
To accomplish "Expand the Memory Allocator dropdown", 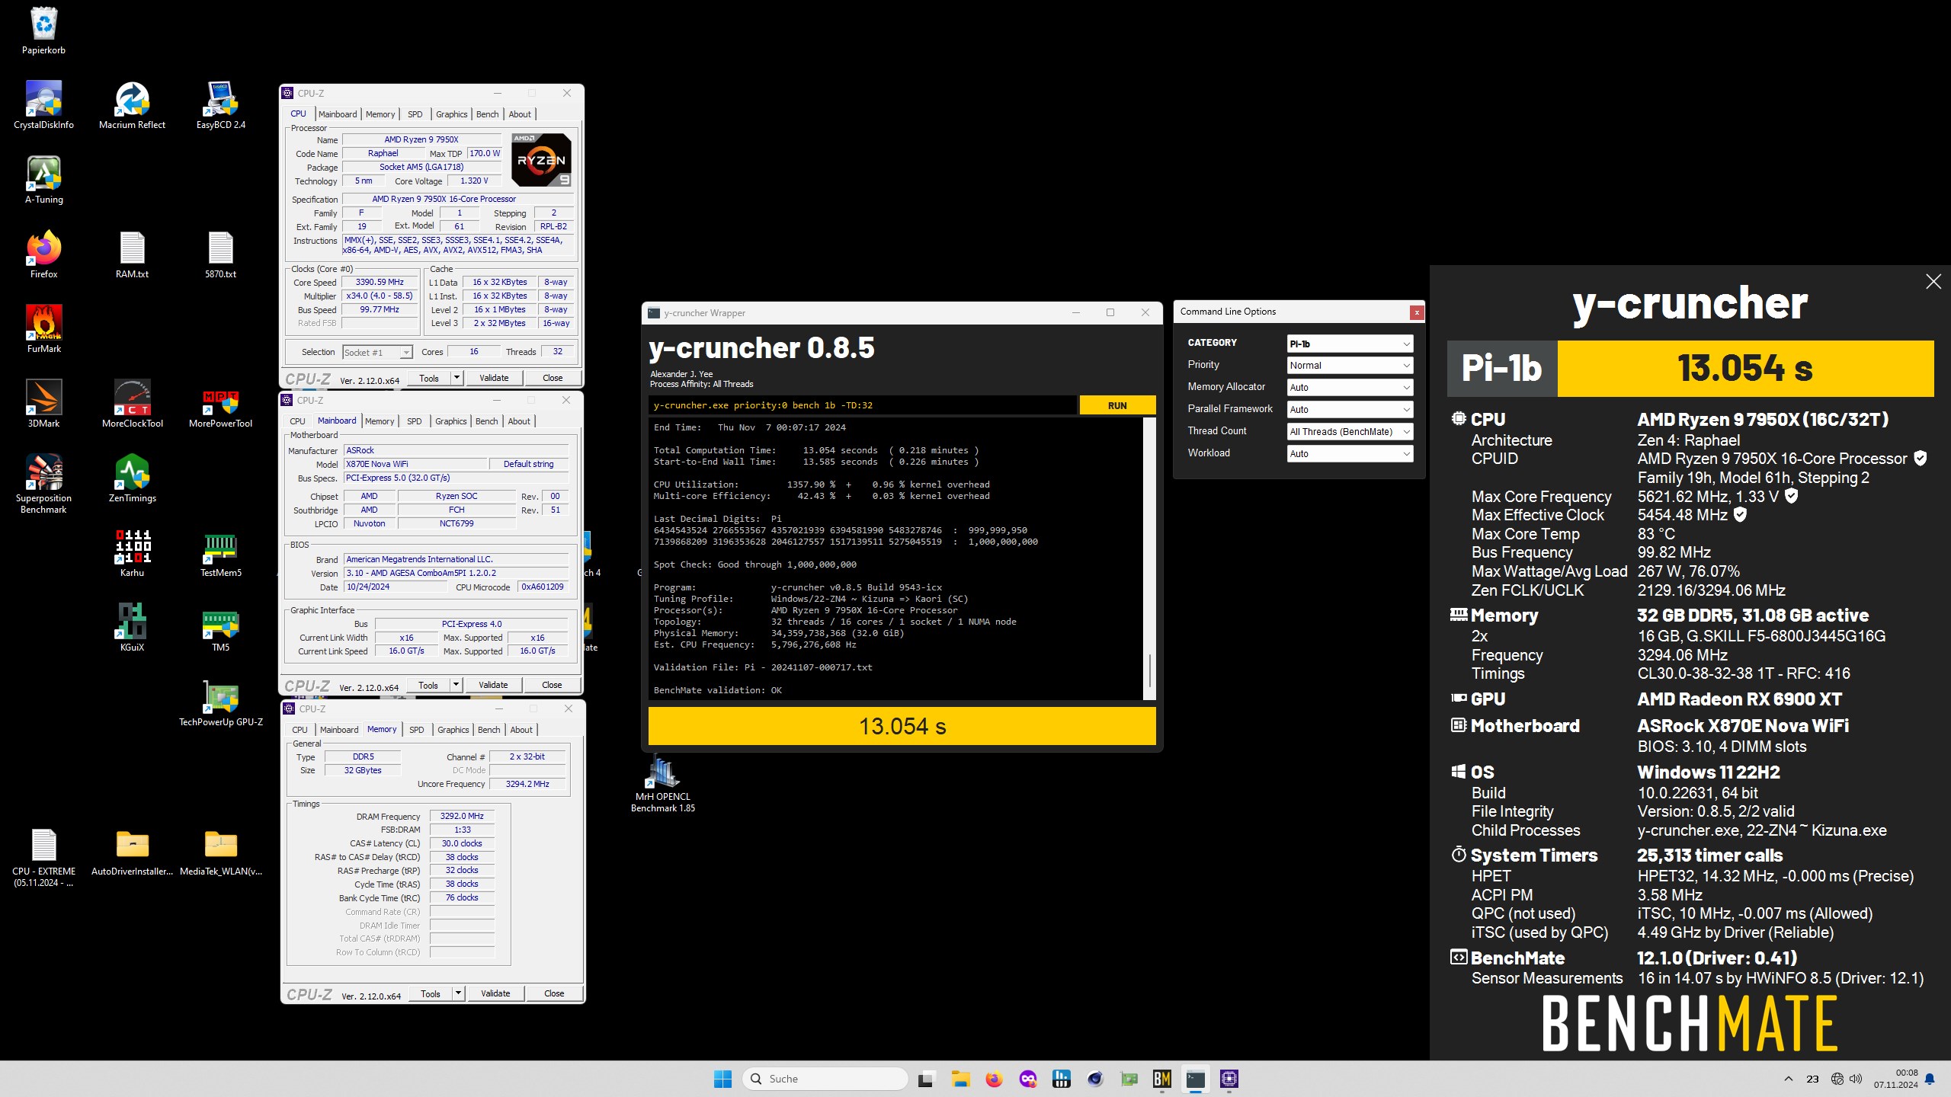I will (1350, 388).
